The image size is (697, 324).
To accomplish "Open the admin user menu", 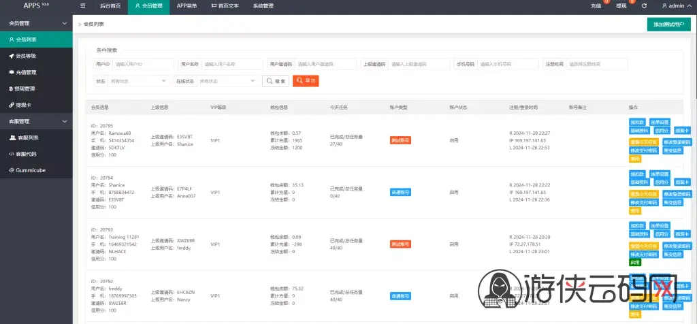I will pyautogui.click(x=672, y=6).
